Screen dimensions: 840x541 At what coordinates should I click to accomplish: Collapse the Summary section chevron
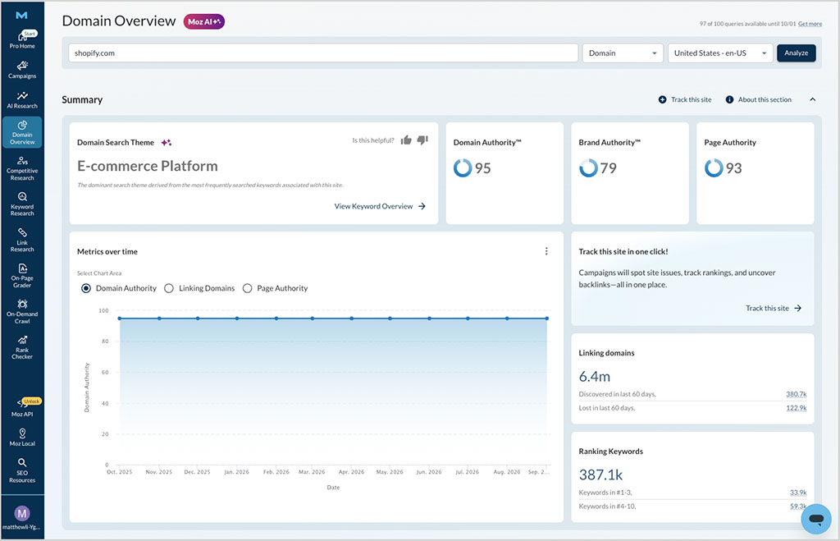(813, 99)
